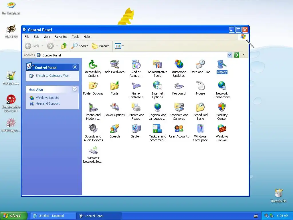Select the Keyboard icon
Screen dimensions: 293x220
tap(179, 86)
